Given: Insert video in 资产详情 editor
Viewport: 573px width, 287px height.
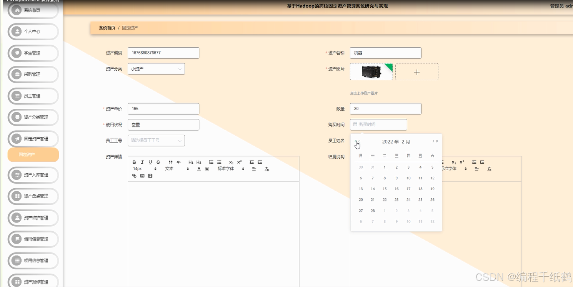Looking at the screenshot, I should (150, 176).
